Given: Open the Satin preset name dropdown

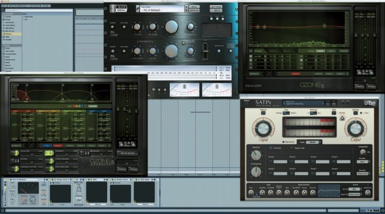Looking at the screenshot, I should click(x=303, y=103).
